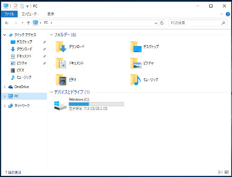Collapse the フォルダー (6) group
This screenshot has width=232, height=177.
coord(52,34)
